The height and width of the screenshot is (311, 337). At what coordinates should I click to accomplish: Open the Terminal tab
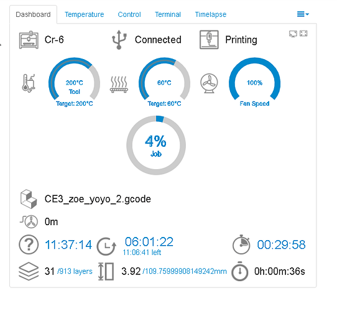coord(168,14)
